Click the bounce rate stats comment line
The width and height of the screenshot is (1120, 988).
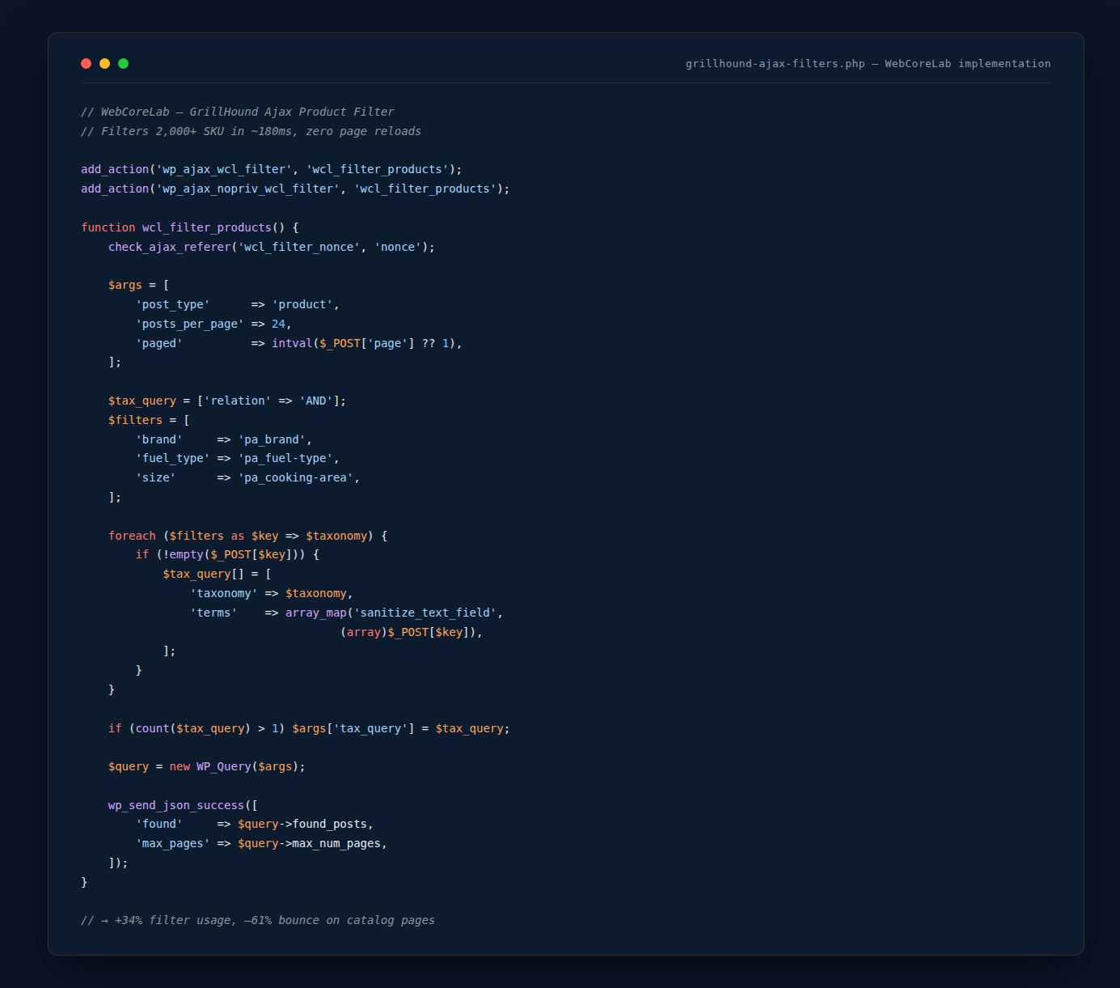257,920
